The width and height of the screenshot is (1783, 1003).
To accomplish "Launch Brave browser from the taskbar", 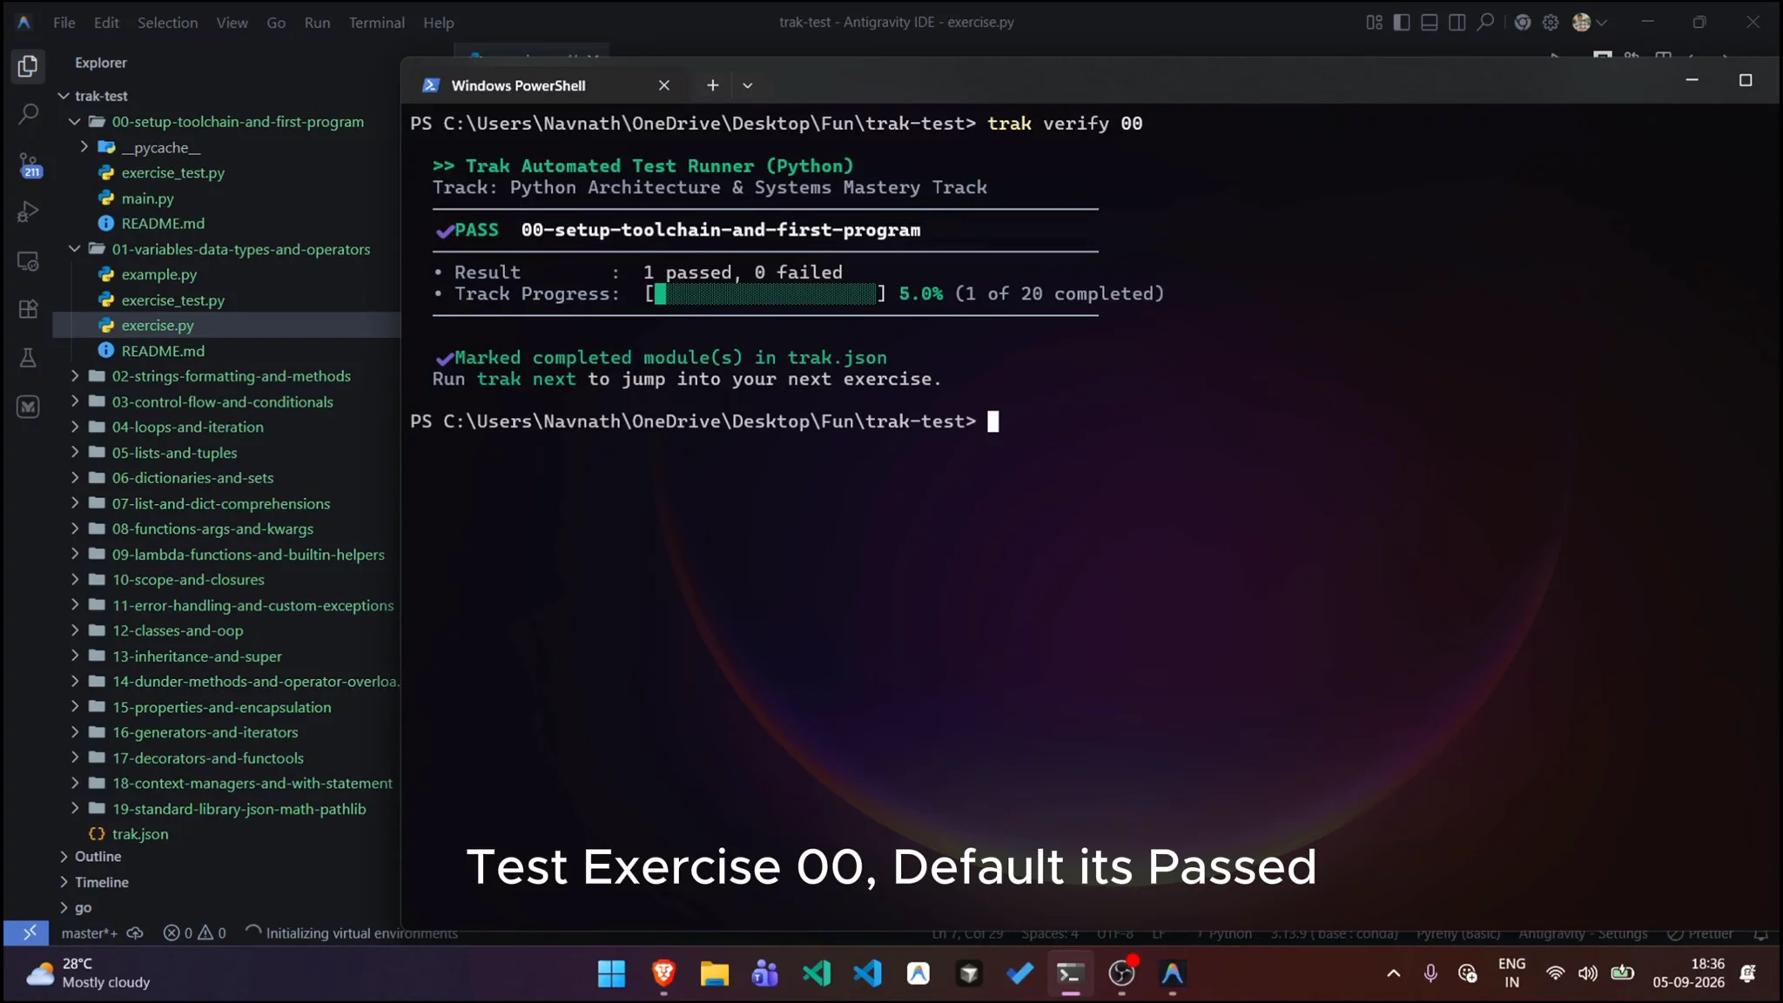I will 663,973.
